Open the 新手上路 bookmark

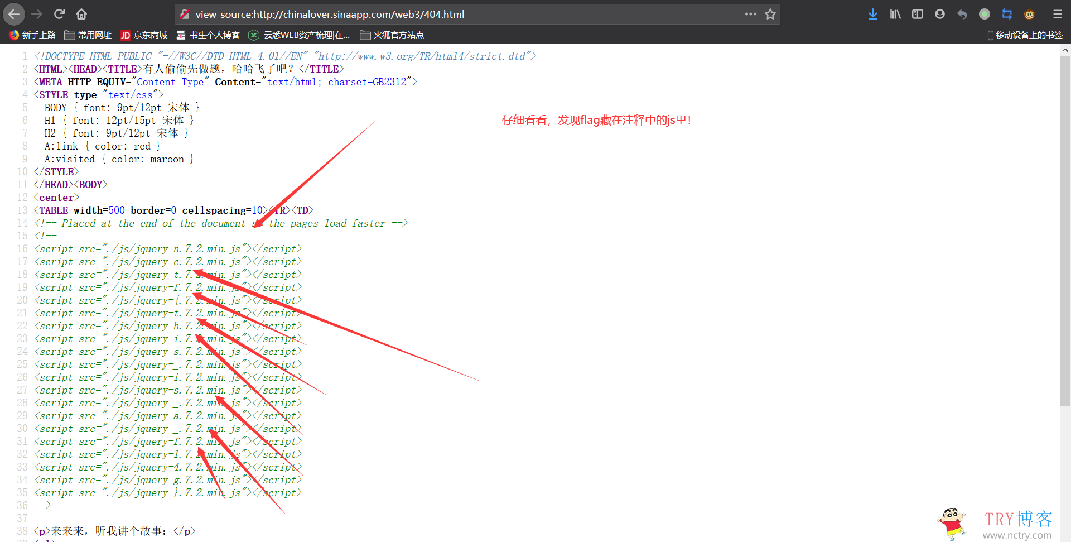[x=32, y=35]
